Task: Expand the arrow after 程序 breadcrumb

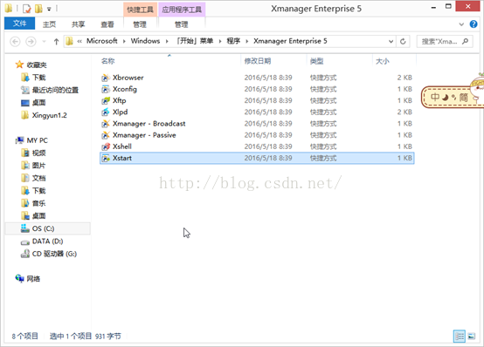Action: tap(247, 41)
